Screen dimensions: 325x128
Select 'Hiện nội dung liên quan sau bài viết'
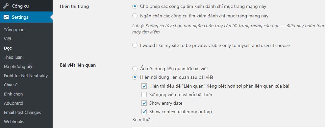tap(135, 77)
